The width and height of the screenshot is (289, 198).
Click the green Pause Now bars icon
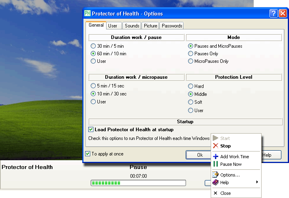click(215, 164)
